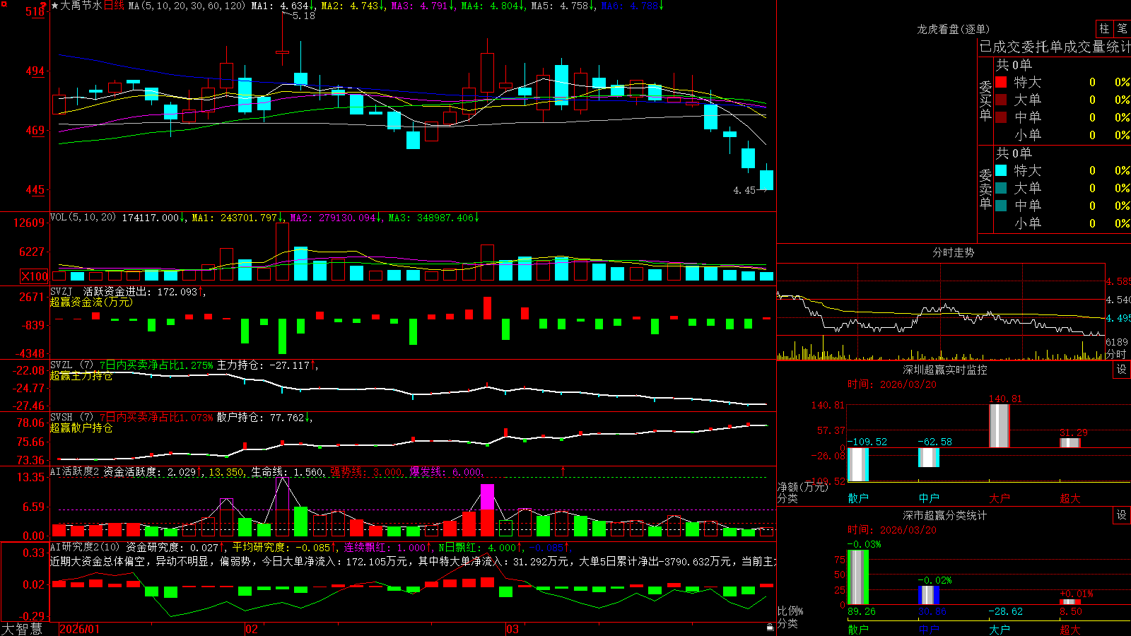Click the 深市超赢分类统计 panel title

click(x=944, y=515)
